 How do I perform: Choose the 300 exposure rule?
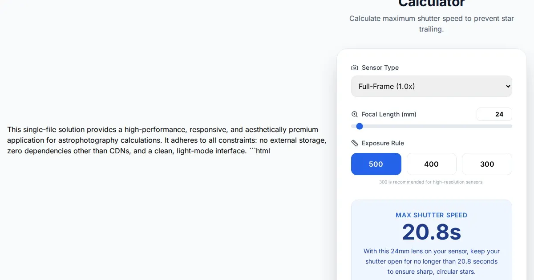click(487, 164)
